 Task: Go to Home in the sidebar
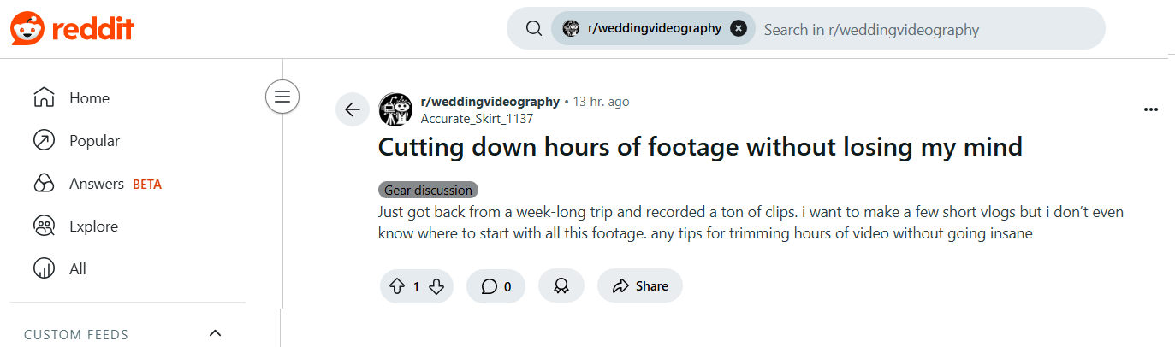(x=89, y=98)
